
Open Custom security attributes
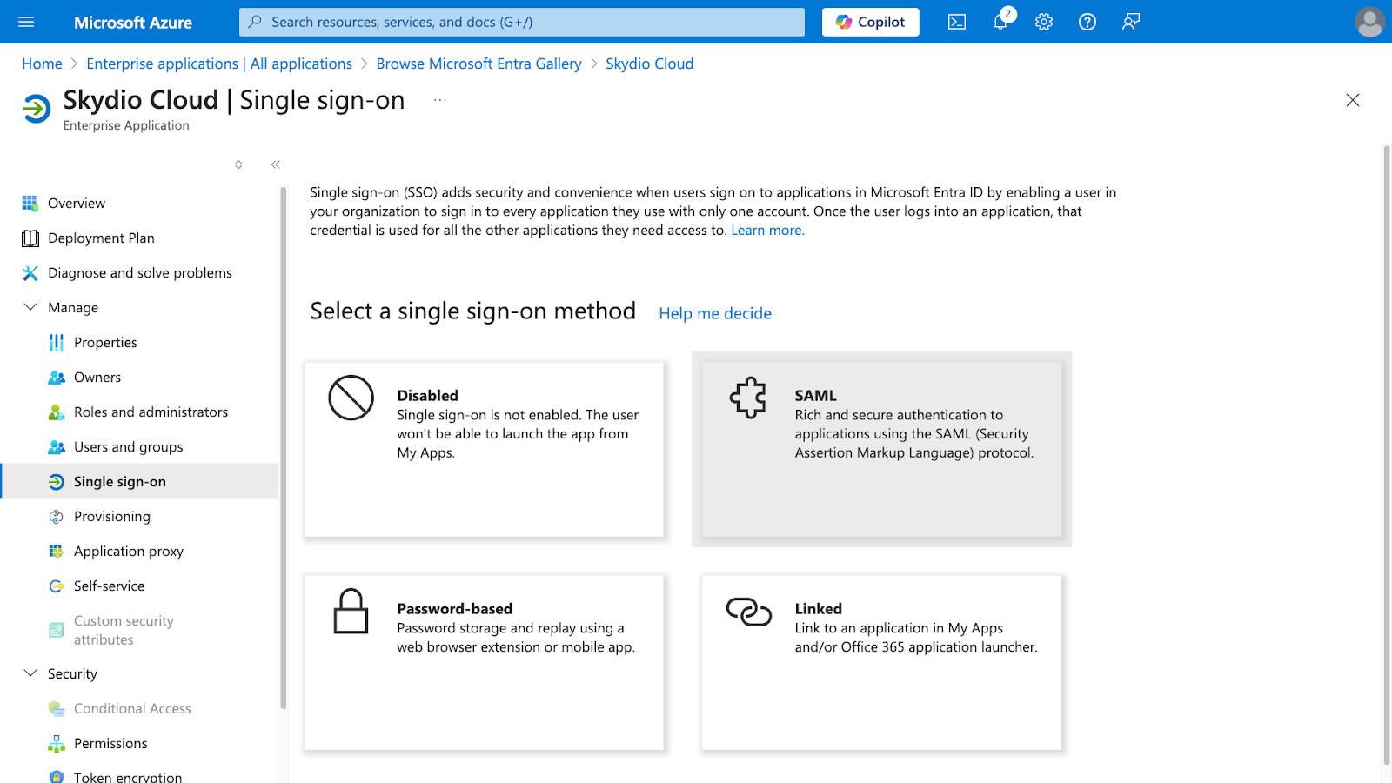point(139,630)
